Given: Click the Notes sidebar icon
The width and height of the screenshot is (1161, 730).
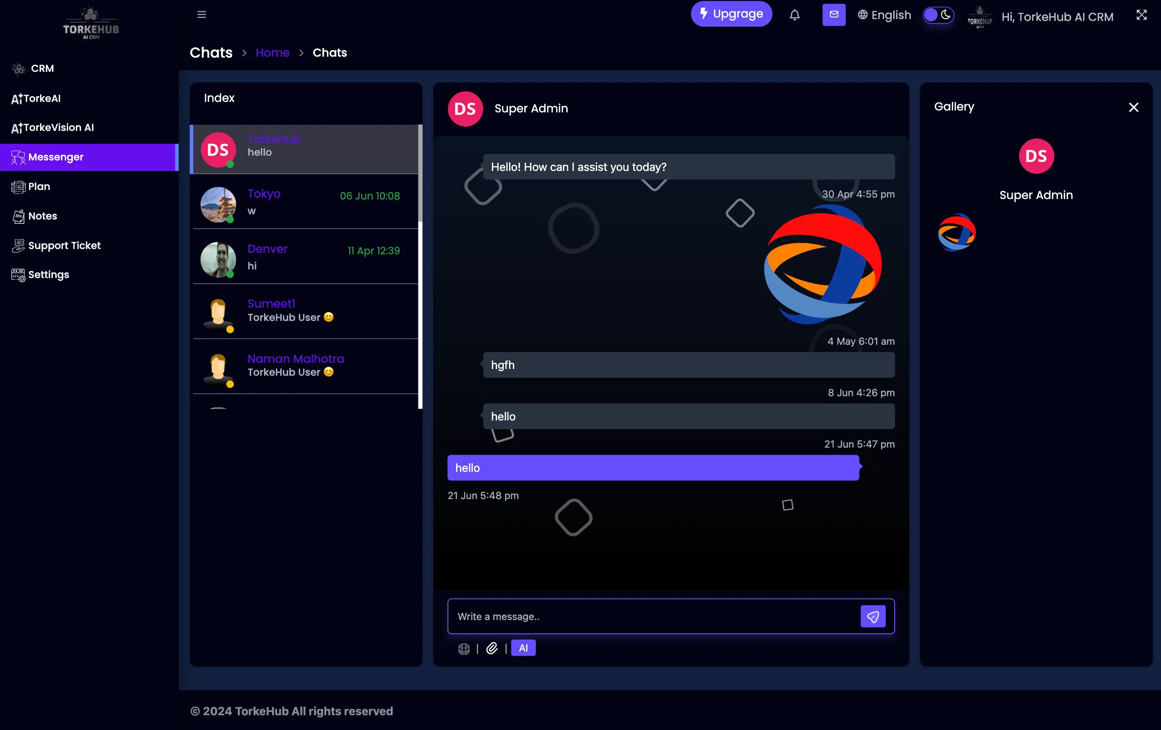Looking at the screenshot, I should point(18,216).
